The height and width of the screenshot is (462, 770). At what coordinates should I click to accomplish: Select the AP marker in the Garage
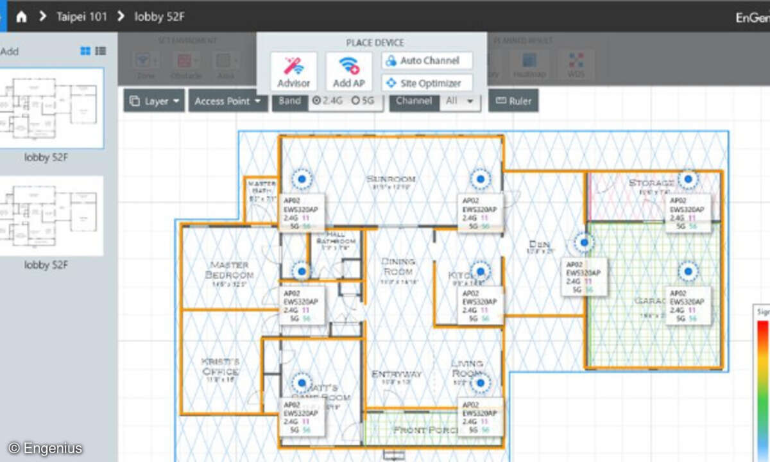coord(688,271)
